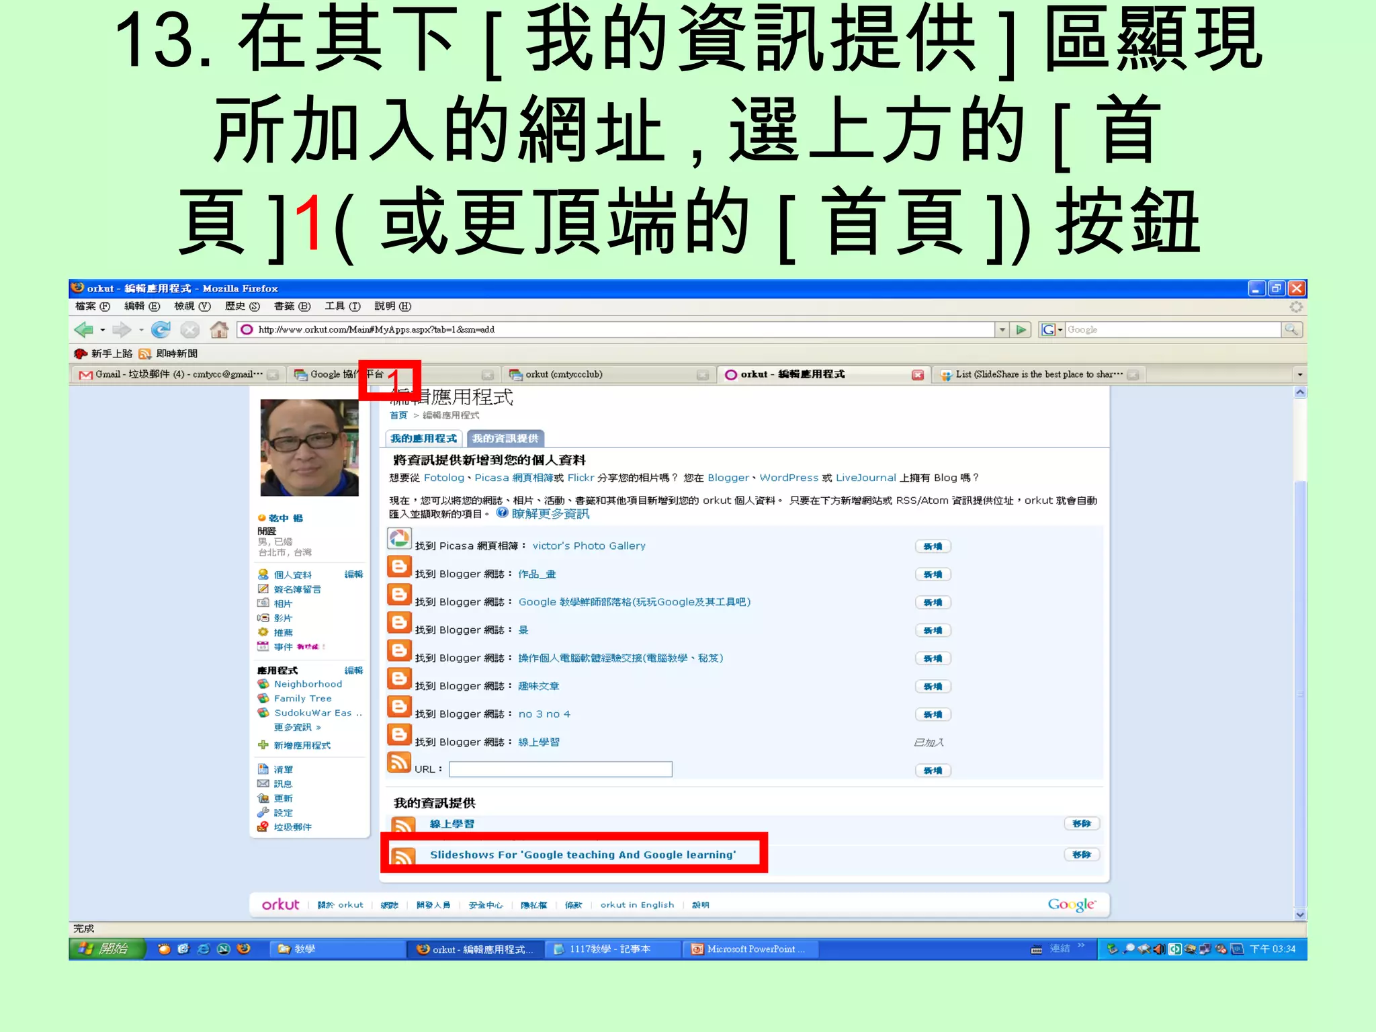Click the help icon before 瞭解更多資訊

[502, 513]
